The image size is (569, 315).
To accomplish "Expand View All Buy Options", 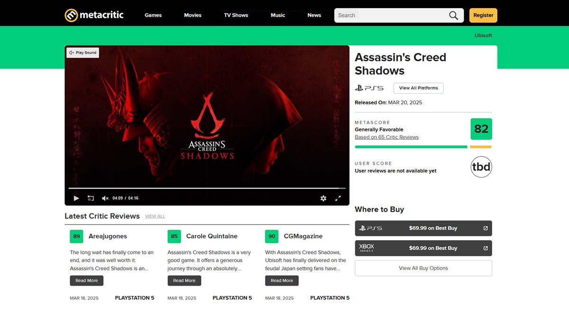I will [x=423, y=268].
